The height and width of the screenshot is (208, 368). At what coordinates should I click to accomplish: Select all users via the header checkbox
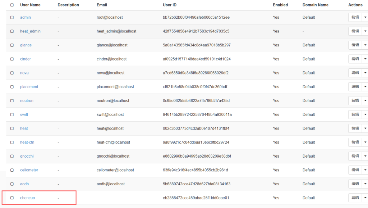pyautogui.click(x=12, y=5)
